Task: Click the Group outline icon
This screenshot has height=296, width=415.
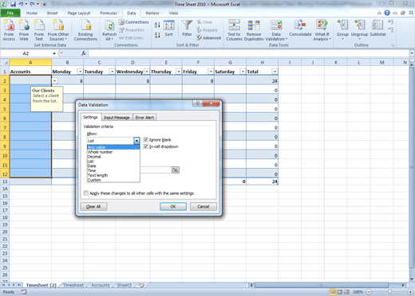Action: (x=342, y=29)
